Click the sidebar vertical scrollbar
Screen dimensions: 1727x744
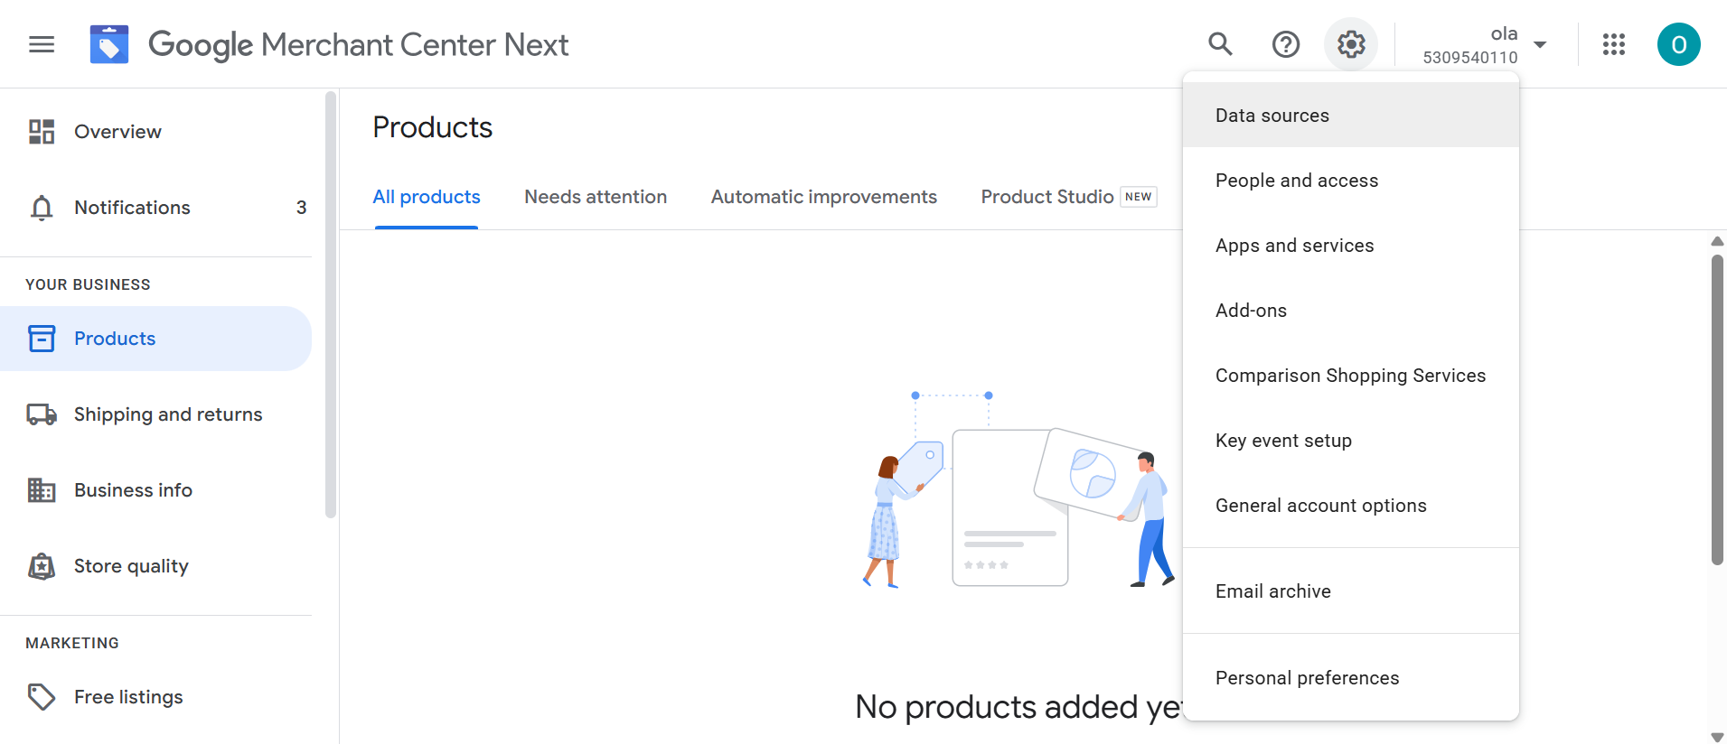331,304
